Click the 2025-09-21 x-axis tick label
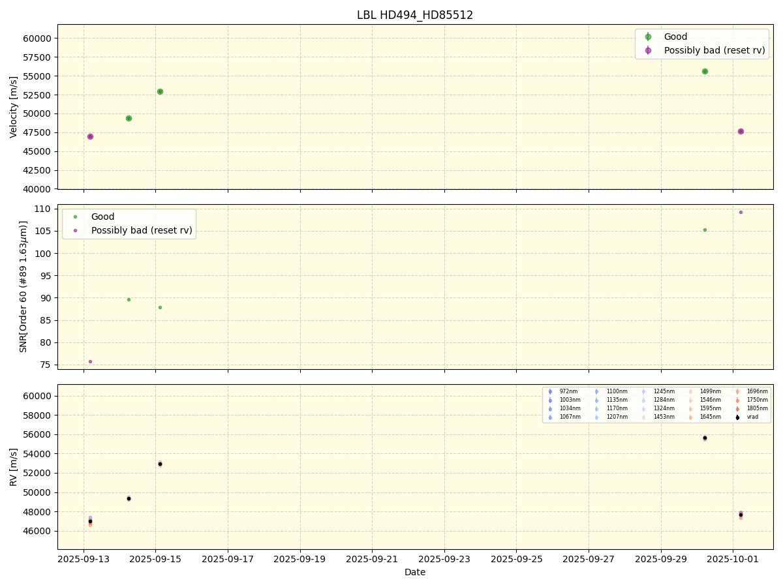The width and height of the screenshot is (783, 587). coord(372,559)
